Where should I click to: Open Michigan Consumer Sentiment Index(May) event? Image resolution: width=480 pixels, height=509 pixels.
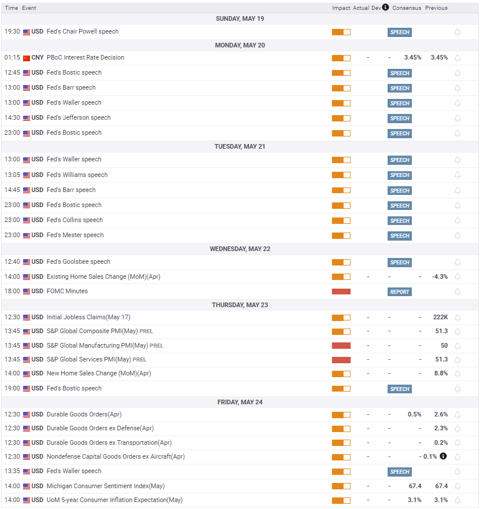(106, 486)
